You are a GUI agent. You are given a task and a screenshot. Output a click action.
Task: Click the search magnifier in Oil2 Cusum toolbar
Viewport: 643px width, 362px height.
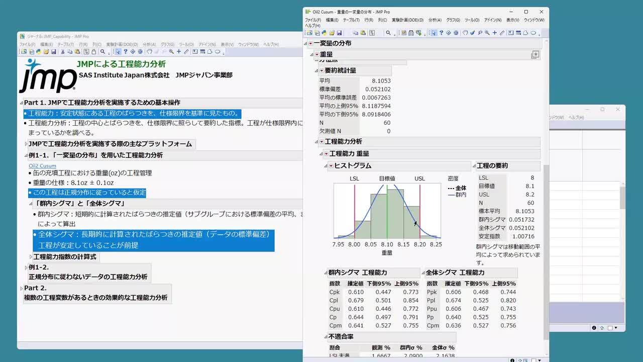click(388, 33)
